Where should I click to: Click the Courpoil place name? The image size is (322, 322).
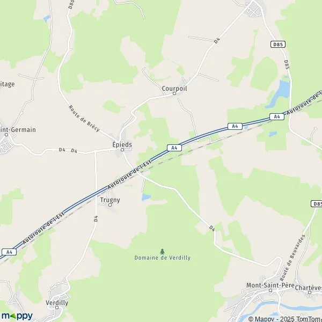[174, 89]
